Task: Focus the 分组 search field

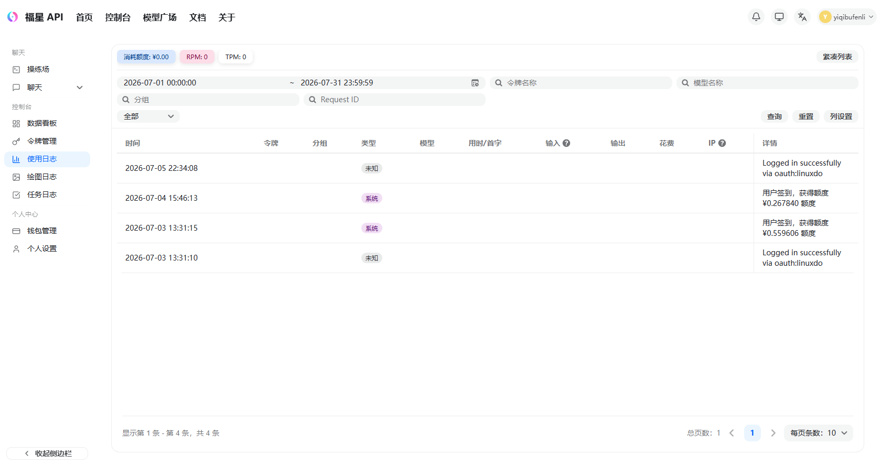Action: pos(208,100)
